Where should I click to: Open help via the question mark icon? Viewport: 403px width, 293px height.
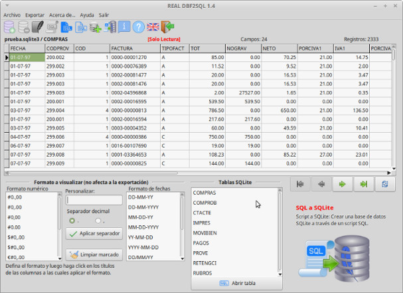click(x=139, y=27)
